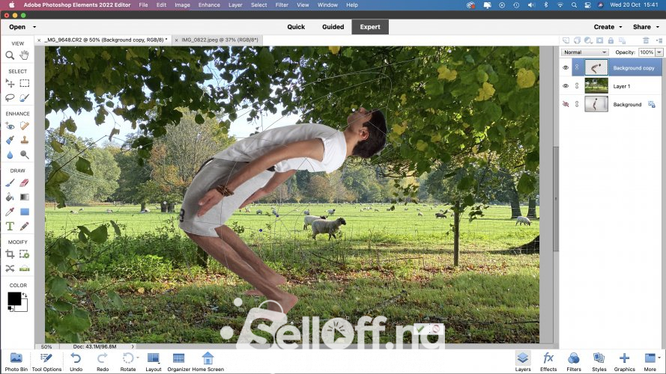Image resolution: width=666 pixels, height=374 pixels.
Task: Open the More panels dropdown
Action: pos(659,358)
